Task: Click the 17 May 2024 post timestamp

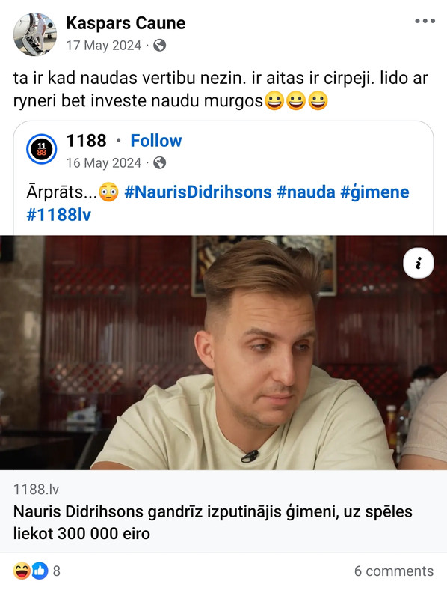Action: tap(104, 46)
